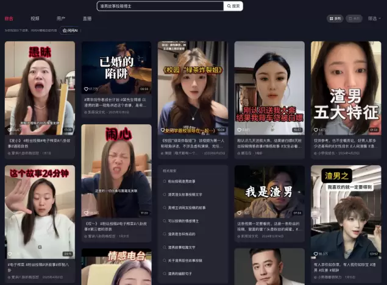The image size is (387, 285).
Task: Open the 渣男五大特征 video thumbnail
Action: 346,88
